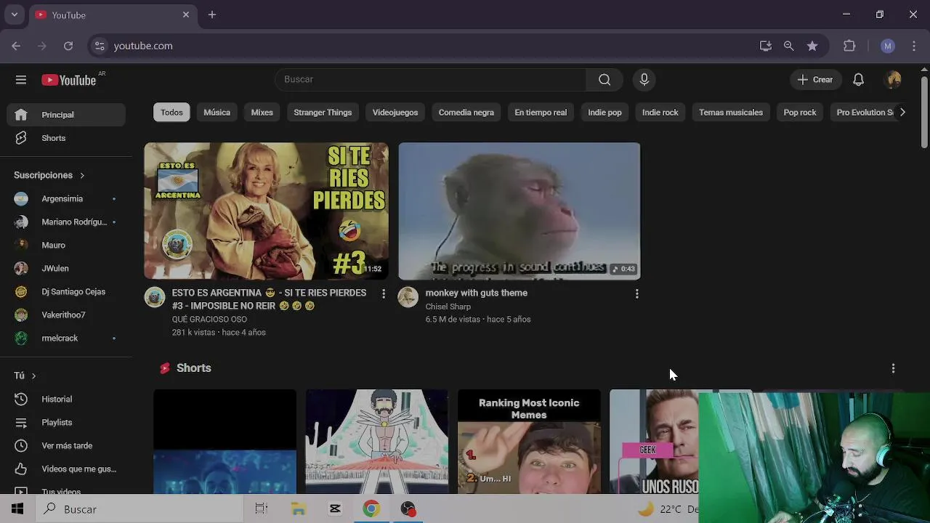
Task: Go back in Chrome
Action: tap(16, 46)
